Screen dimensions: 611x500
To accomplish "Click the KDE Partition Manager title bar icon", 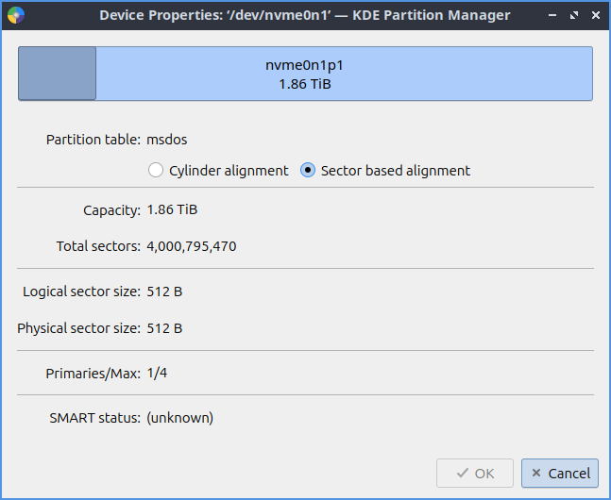I will point(16,15).
